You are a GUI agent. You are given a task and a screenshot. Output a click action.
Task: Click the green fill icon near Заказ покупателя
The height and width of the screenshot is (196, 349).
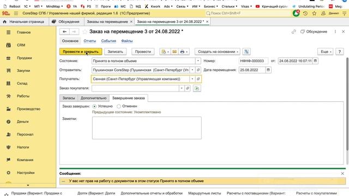(197, 88)
